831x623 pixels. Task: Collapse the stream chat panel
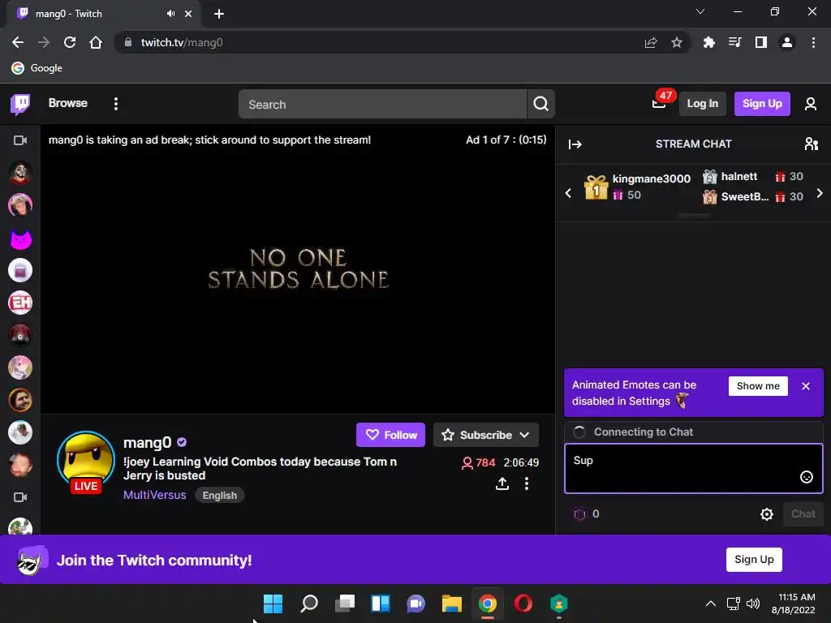click(x=575, y=144)
